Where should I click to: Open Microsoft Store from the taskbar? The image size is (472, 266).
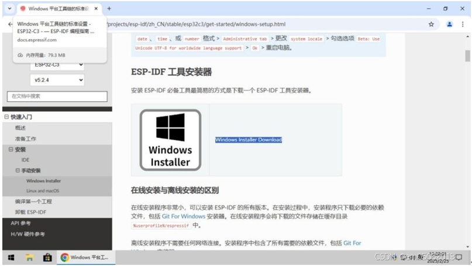47,258
